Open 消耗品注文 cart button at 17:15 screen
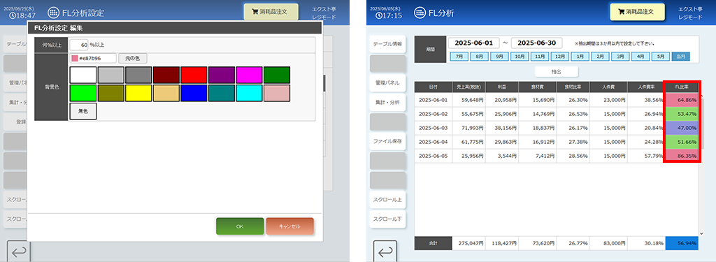The image size is (716, 262). pyautogui.click(x=637, y=13)
